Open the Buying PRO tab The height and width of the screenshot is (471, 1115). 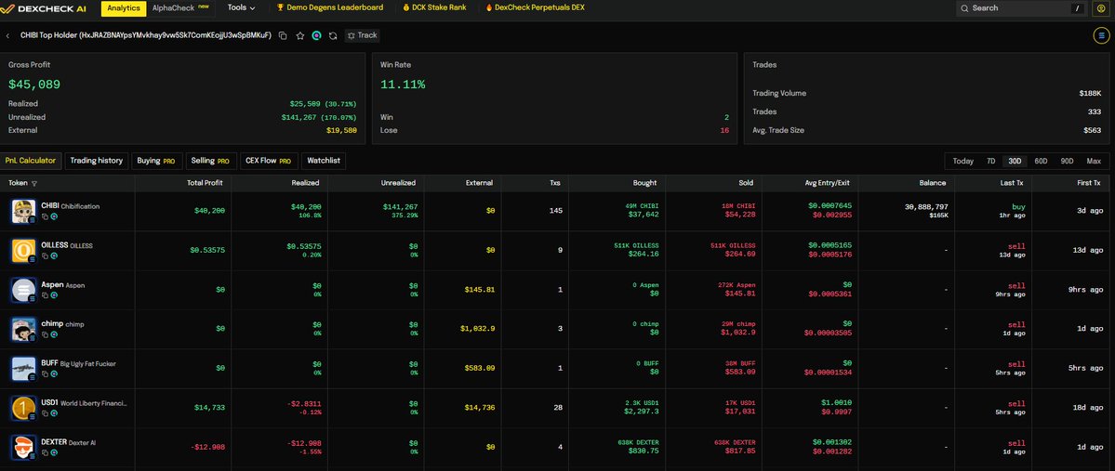[157, 161]
